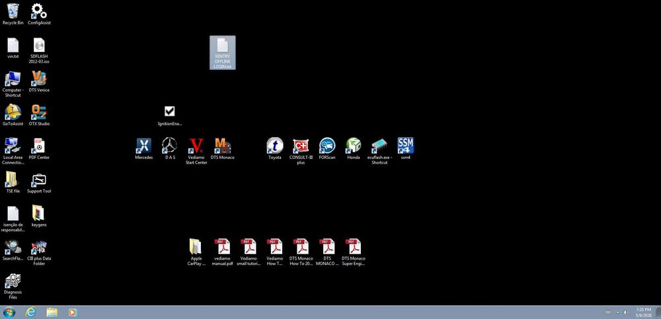This screenshot has height=319, width=661.
Task: Select the FORScan shortcut
Action: point(327,146)
